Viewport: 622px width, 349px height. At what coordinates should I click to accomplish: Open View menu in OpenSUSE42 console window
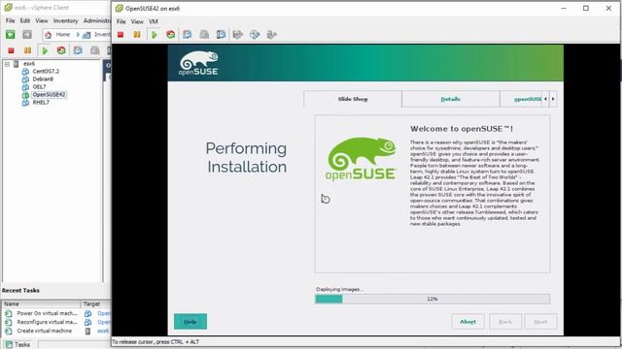tap(137, 21)
